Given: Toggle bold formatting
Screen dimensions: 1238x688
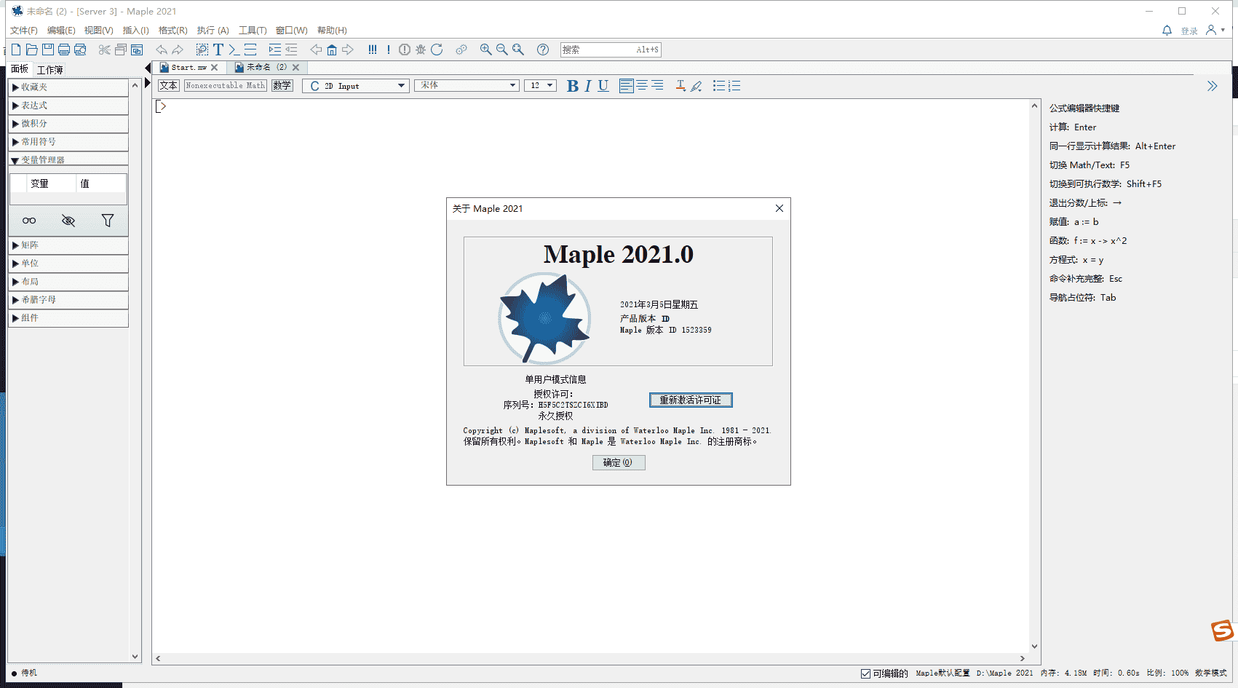Looking at the screenshot, I should [x=573, y=86].
